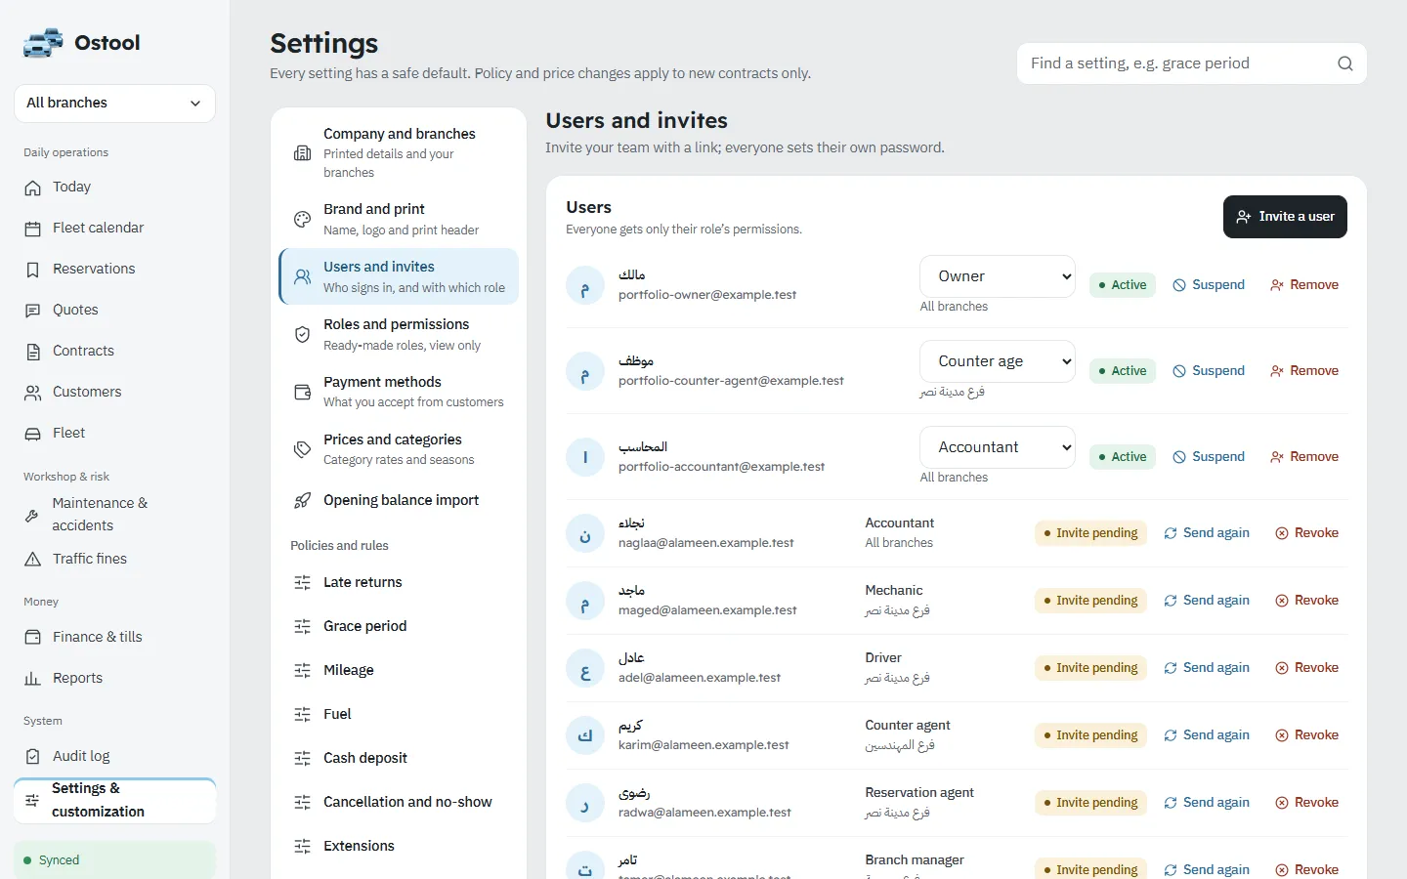Revoke the invite for maged
Viewport: 1407px width, 879px height.
click(x=1307, y=601)
